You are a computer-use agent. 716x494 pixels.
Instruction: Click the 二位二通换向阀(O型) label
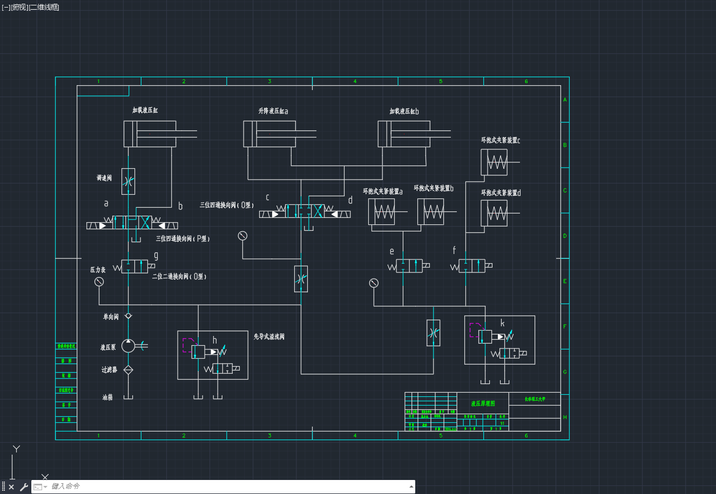(x=179, y=276)
